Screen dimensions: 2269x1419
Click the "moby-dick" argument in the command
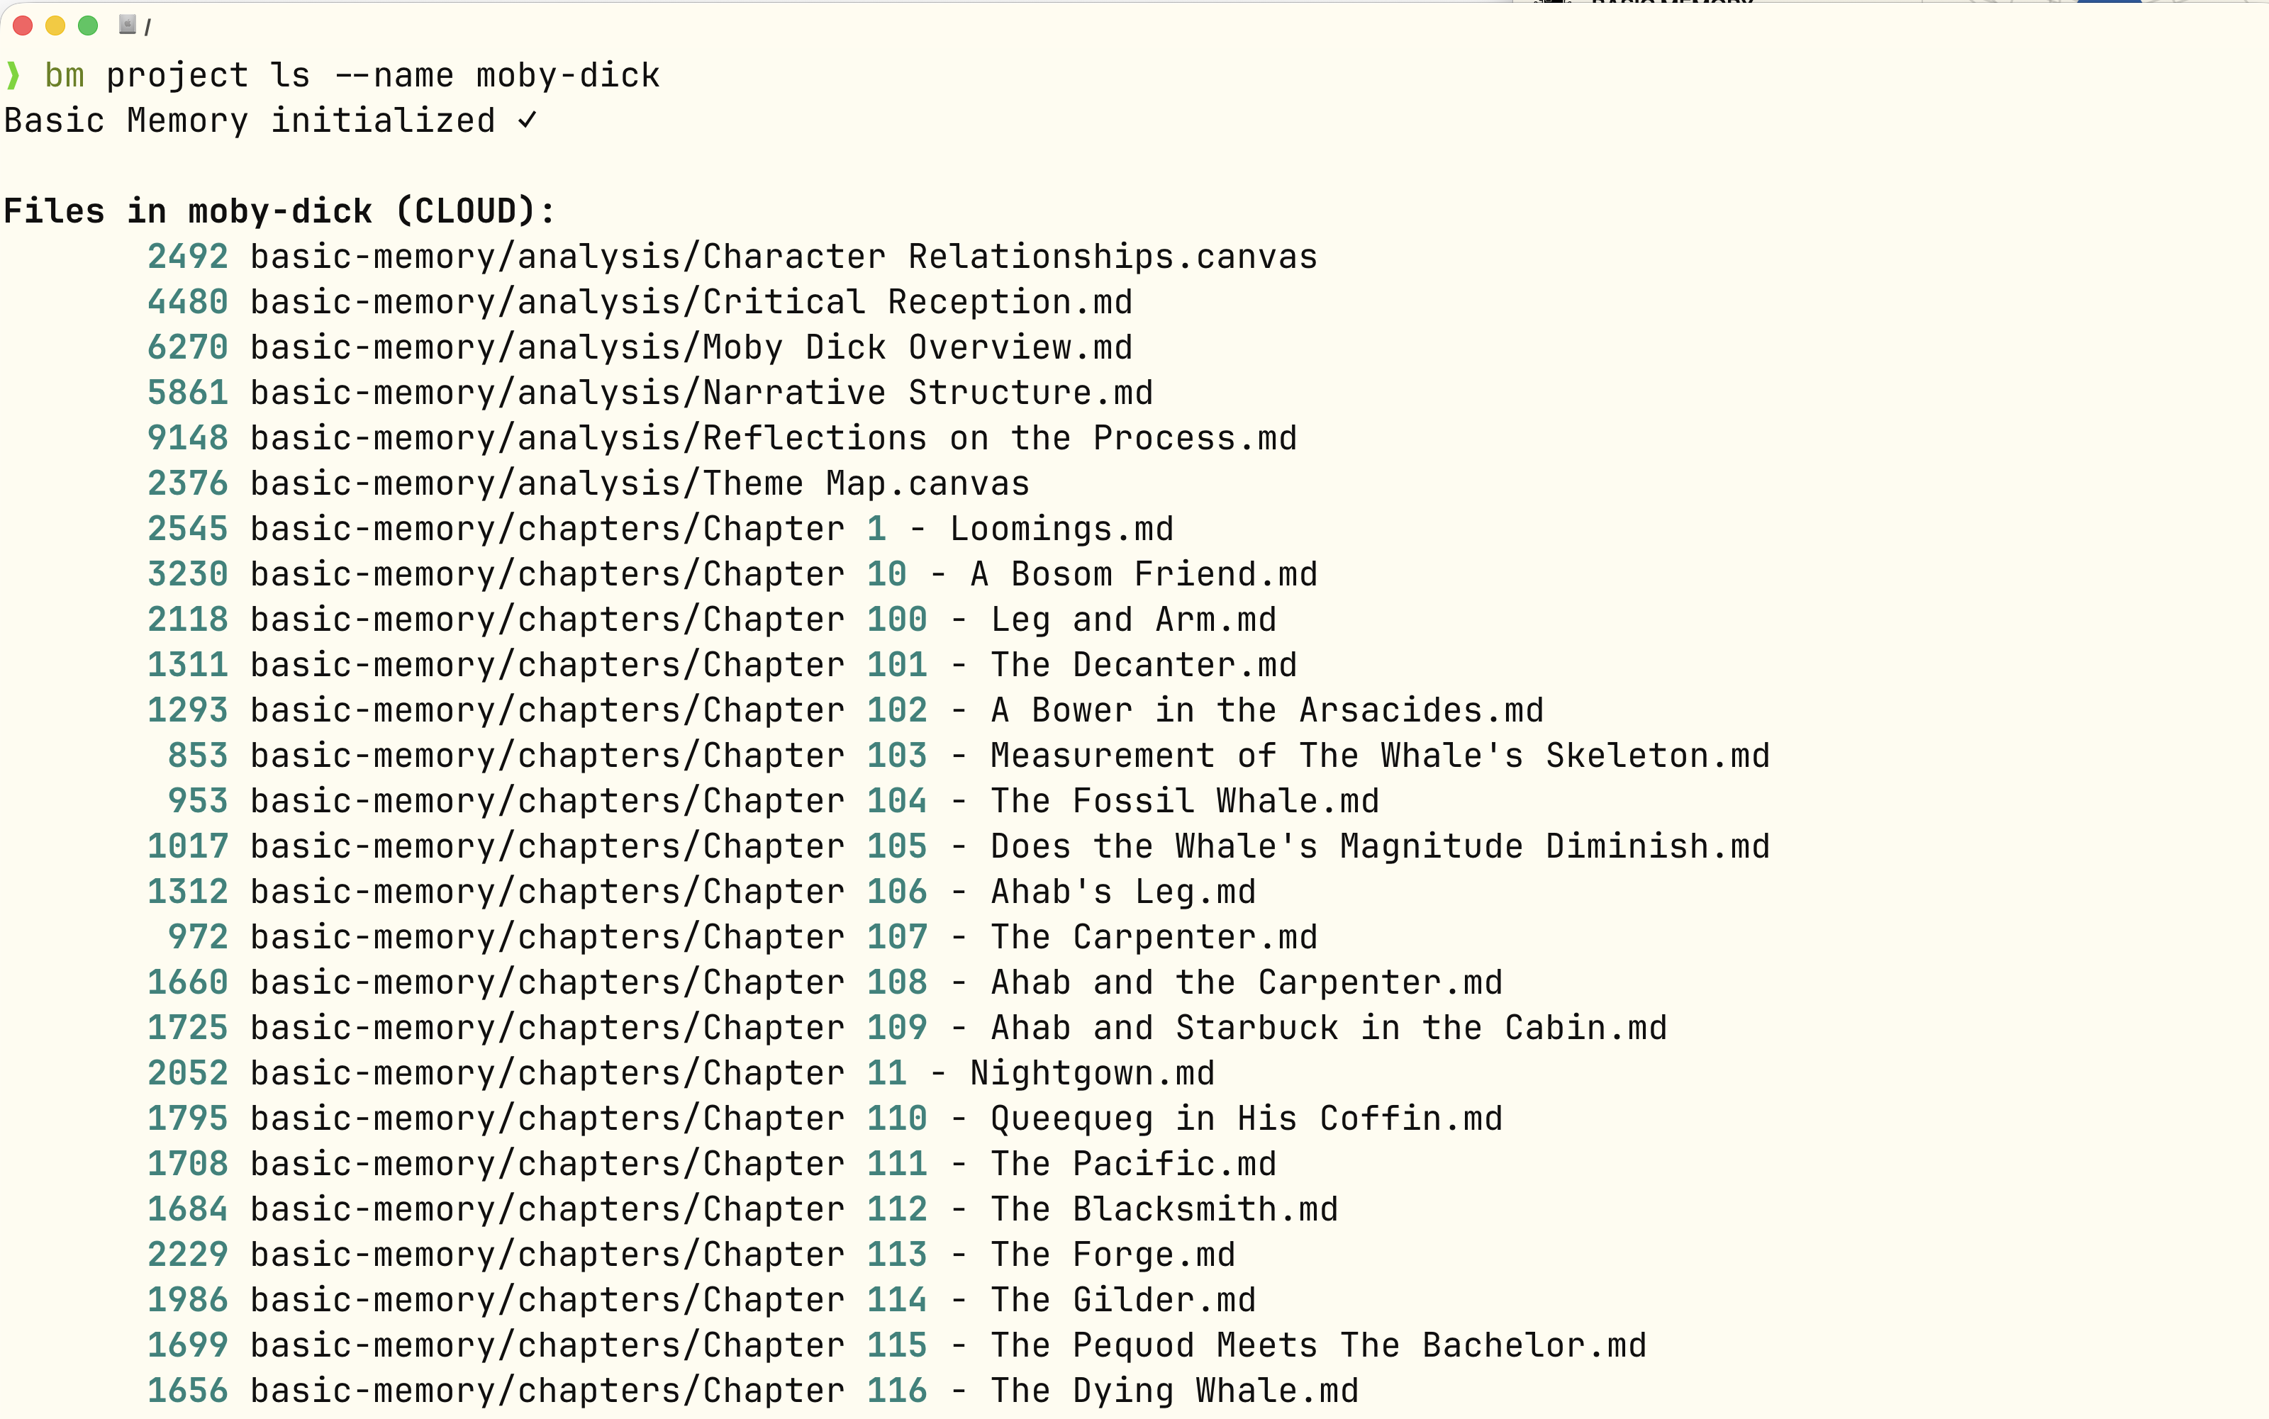(567, 75)
